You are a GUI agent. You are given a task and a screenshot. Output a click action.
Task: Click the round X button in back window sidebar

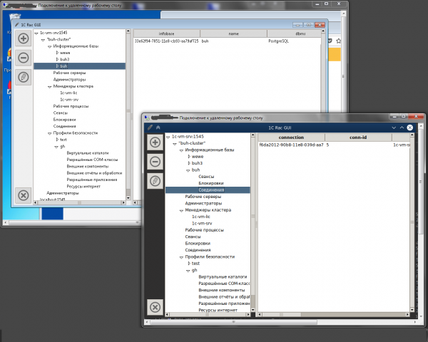23,195
